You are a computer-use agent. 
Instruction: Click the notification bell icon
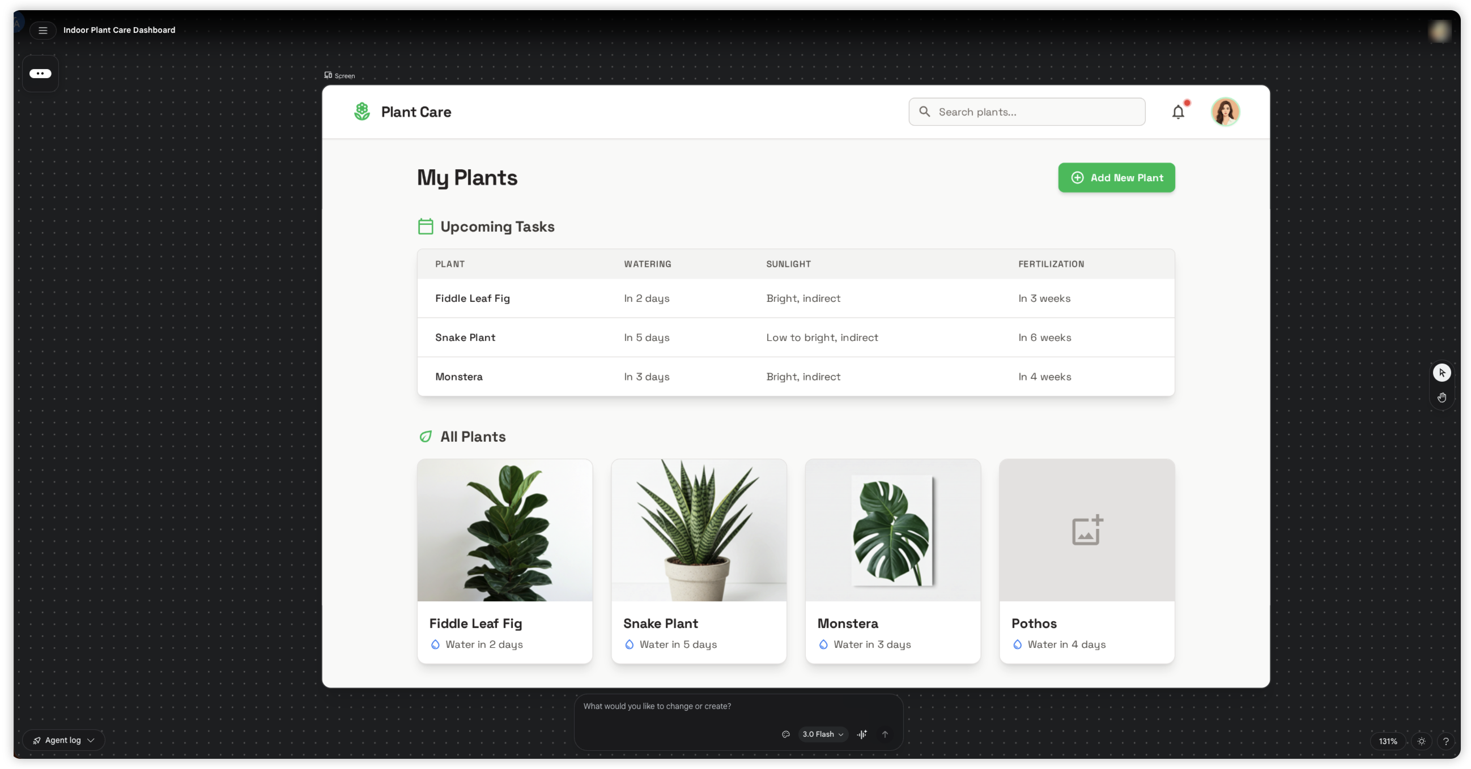coord(1178,112)
